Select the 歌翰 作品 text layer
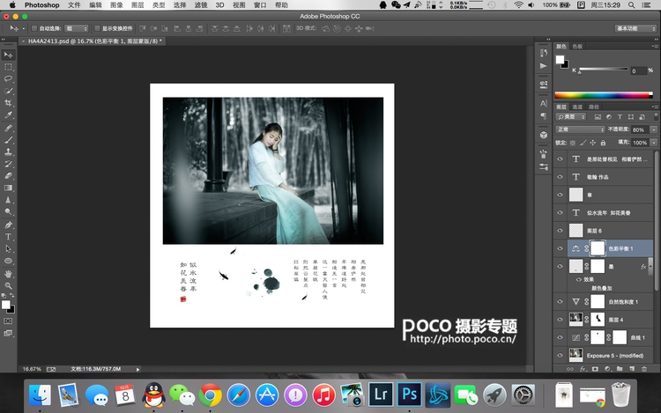The height and width of the screenshot is (413, 661). 610,177
